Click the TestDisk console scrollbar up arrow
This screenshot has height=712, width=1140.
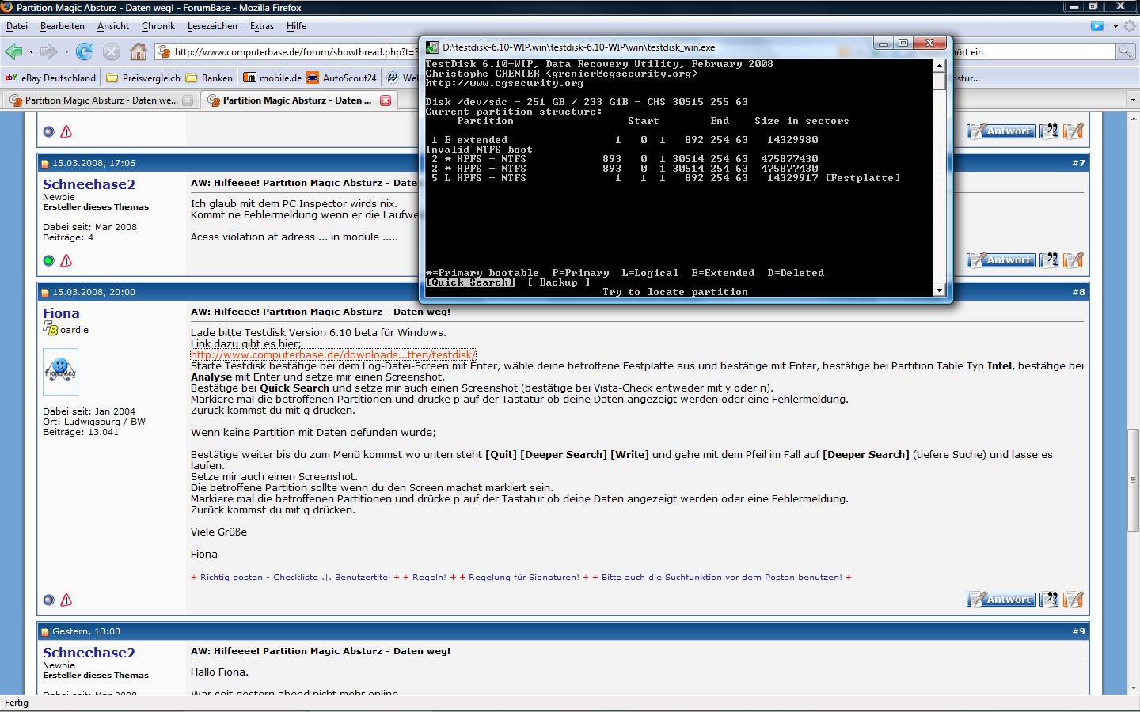click(x=939, y=66)
